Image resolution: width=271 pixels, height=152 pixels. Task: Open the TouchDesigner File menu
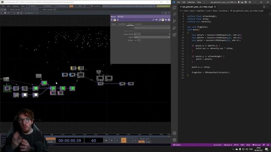point(3,6)
